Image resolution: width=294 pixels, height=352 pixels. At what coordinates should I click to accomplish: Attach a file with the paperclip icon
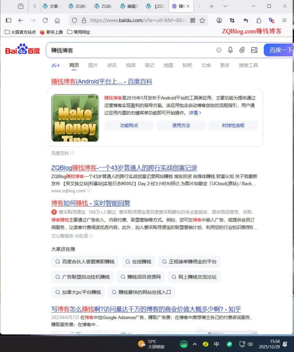242,50
